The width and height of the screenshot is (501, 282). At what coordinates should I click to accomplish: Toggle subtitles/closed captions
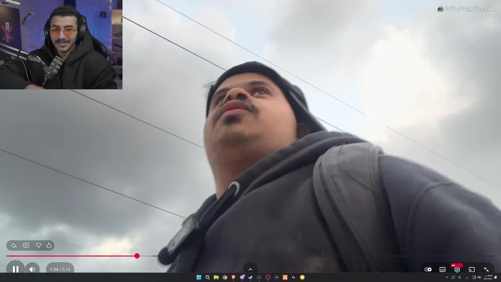click(442, 269)
